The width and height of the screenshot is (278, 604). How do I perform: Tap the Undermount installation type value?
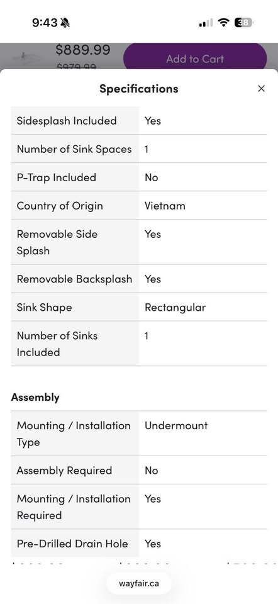tap(176, 426)
